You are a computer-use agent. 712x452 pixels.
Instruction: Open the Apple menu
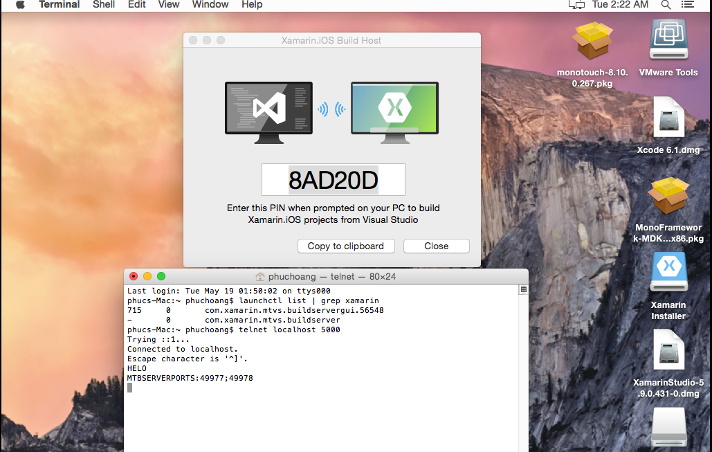click(x=20, y=5)
